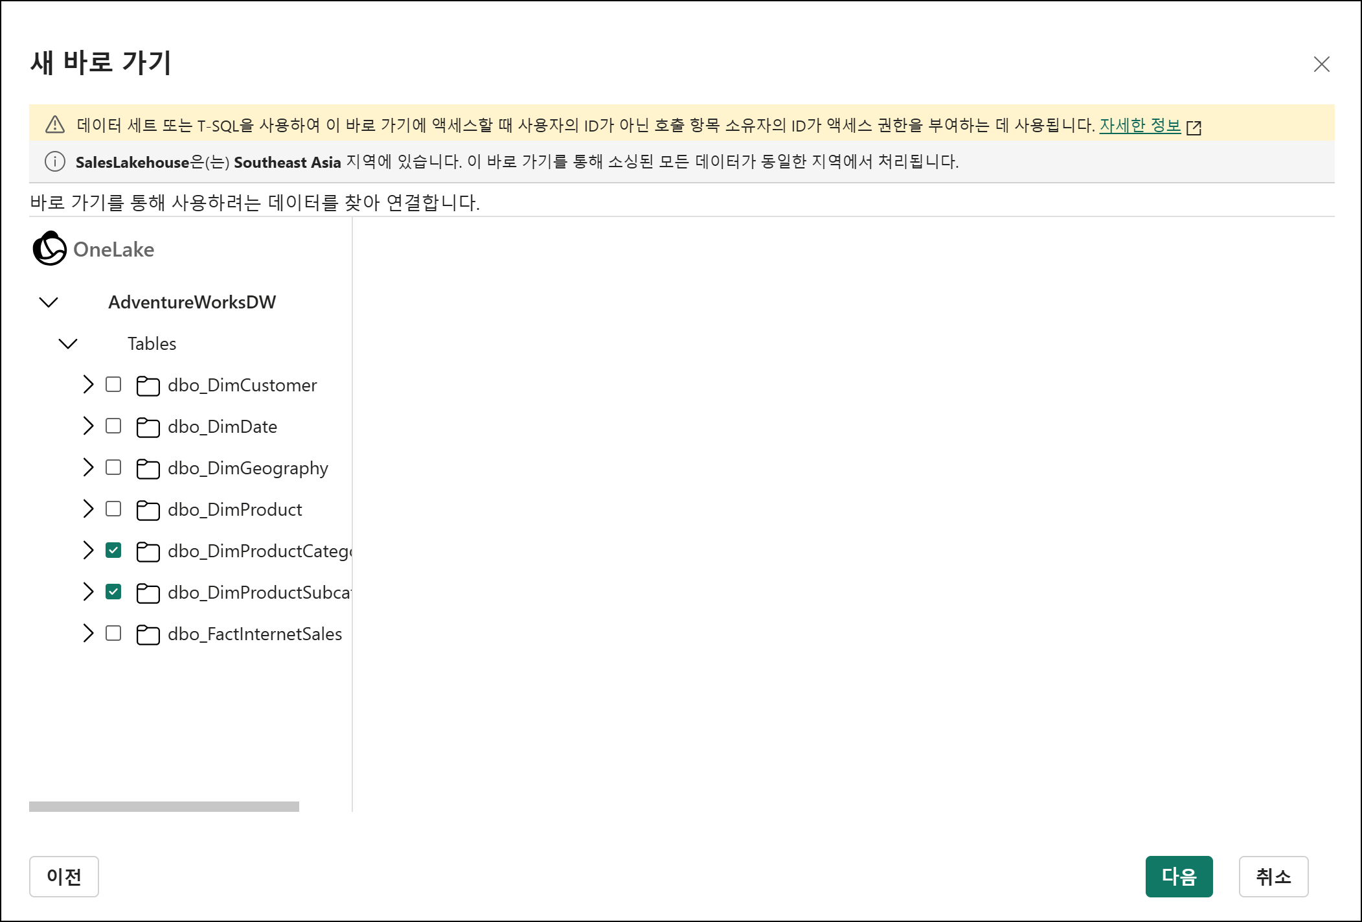The image size is (1362, 922).
Task: Click the info circle icon beside SalesLakehouse
Action: [55, 161]
